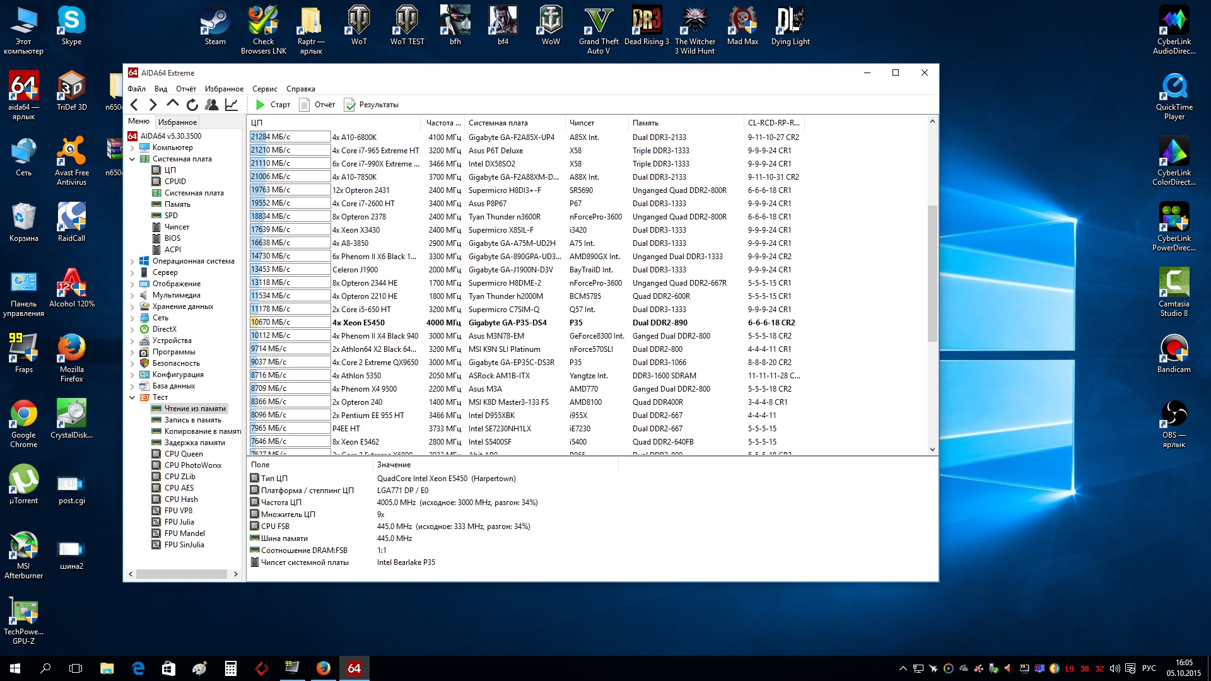Expand the Отображение tree node
1211x681 pixels.
(x=132, y=284)
